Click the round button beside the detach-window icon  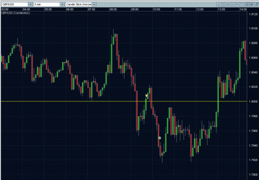[252, 5]
